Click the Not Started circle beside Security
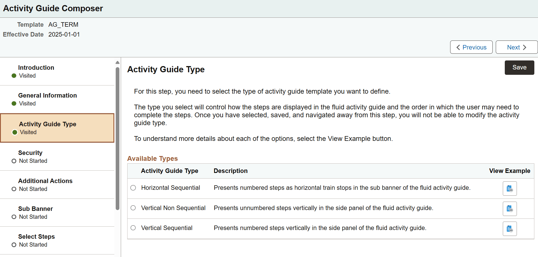 [x=14, y=161]
